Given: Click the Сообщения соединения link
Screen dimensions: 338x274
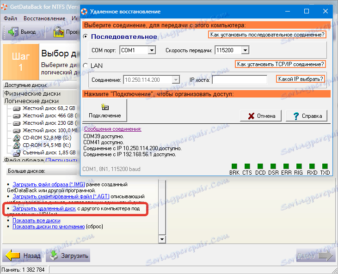Looking at the screenshot, I should point(113,129).
